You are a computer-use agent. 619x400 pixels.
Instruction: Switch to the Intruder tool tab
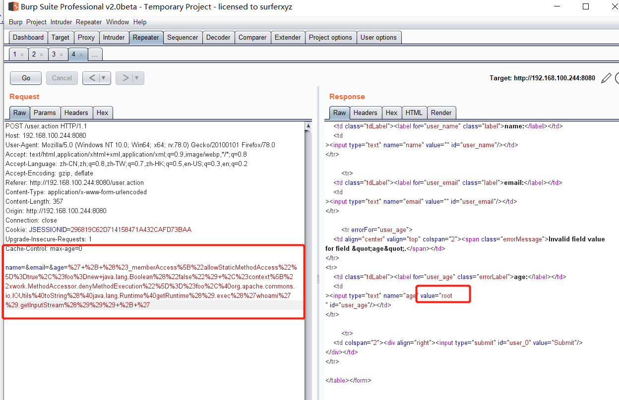point(114,37)
